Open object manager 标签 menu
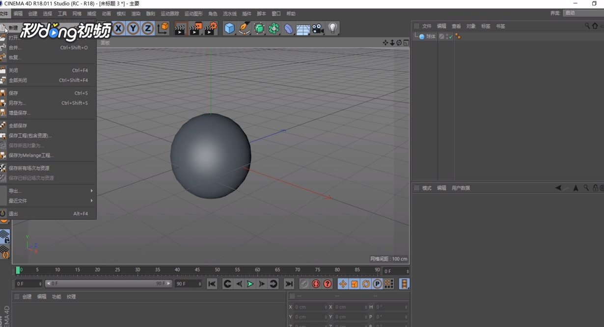Image resolution: width=604 pixels, height=327 pixels. pos(486,26)
